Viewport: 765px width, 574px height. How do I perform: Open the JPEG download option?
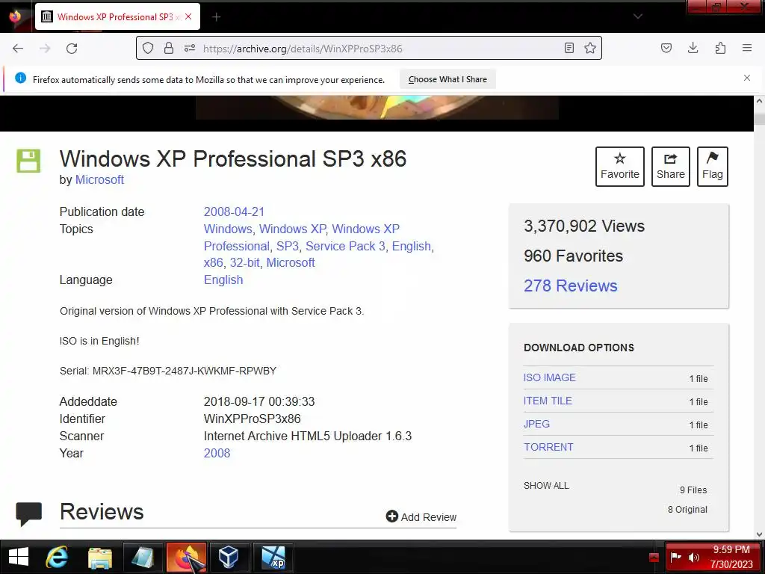click(x=536, y=424)
